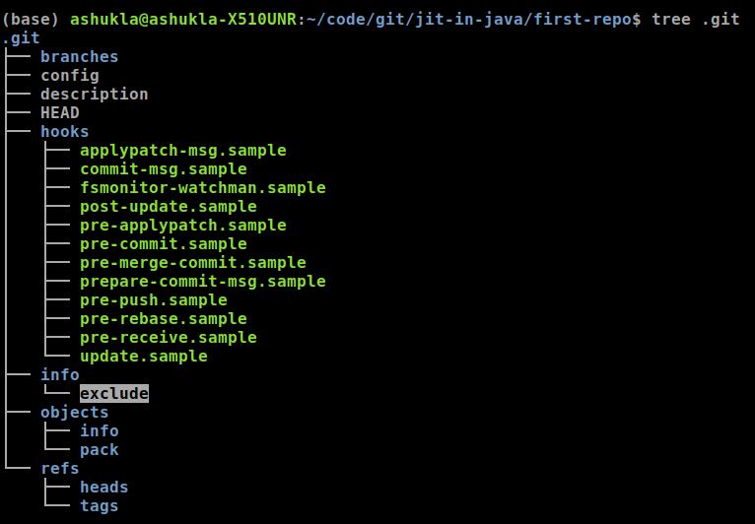Viewport: 755px width, 524px height.
Task: Click the highlighted exclude file
Action: pos(113,394)
